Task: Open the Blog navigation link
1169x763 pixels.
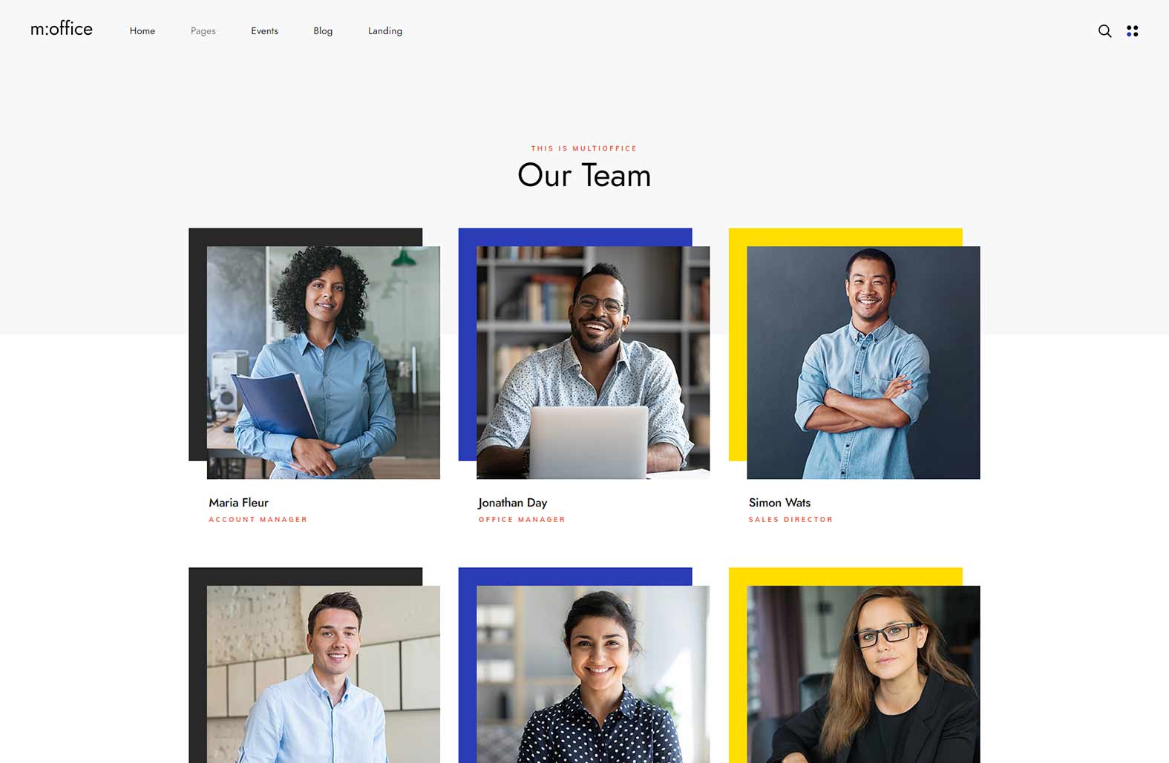Action: tap(323, 31)
